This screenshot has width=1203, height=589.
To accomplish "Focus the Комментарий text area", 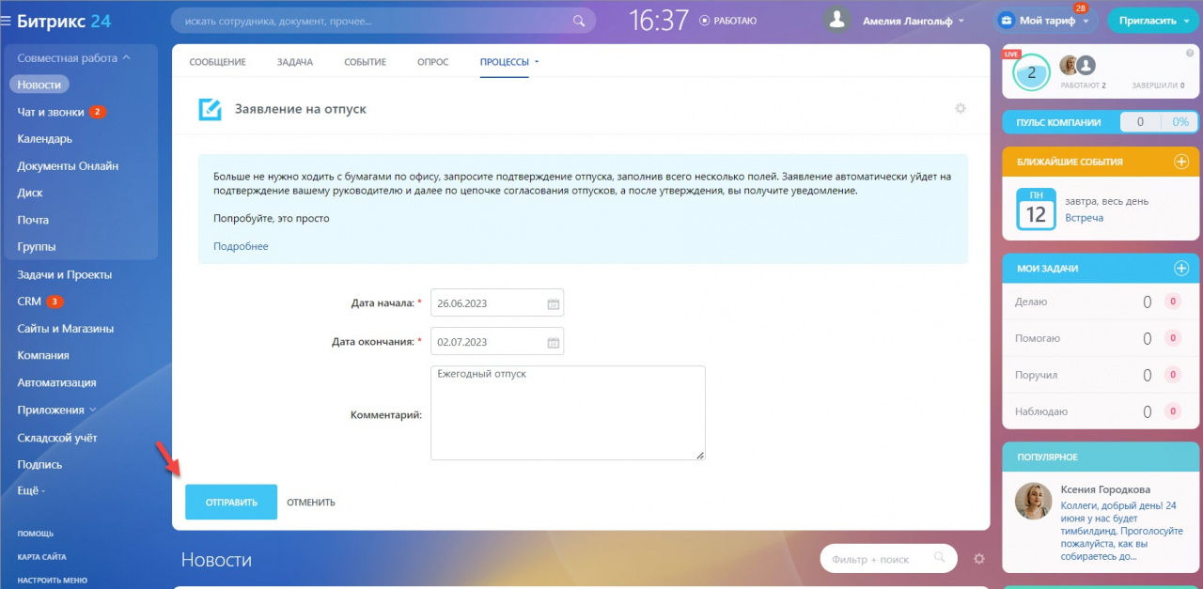I will point(568,412).
